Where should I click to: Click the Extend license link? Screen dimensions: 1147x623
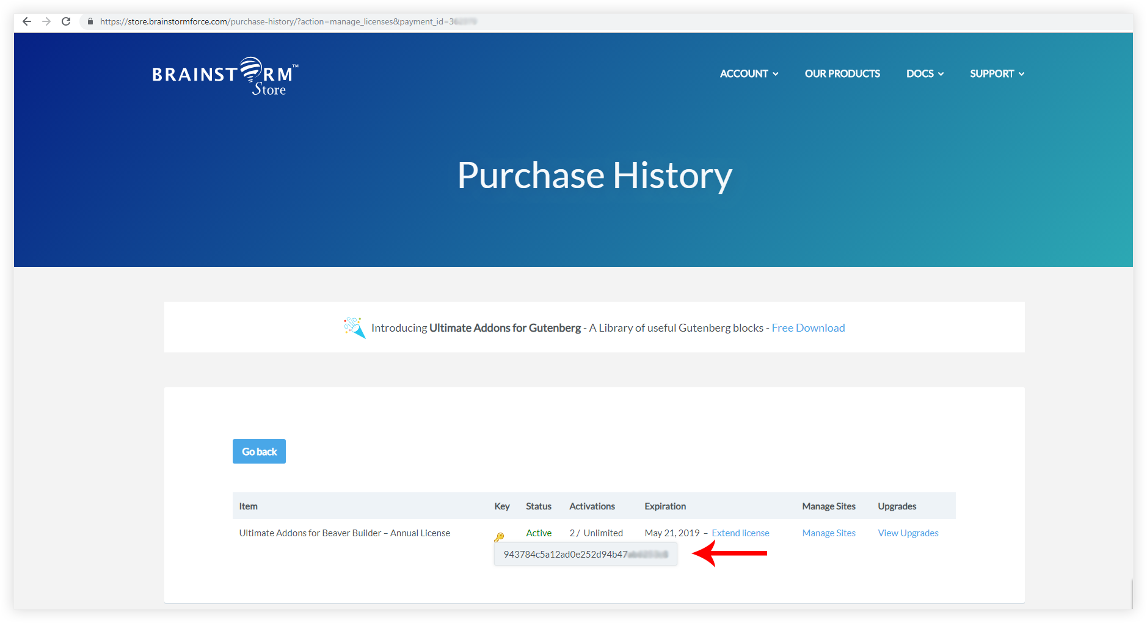pos(740,533)
